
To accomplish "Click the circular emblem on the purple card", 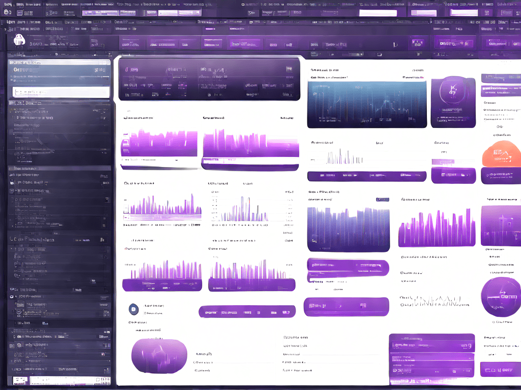I will click(x=453, y=90).
